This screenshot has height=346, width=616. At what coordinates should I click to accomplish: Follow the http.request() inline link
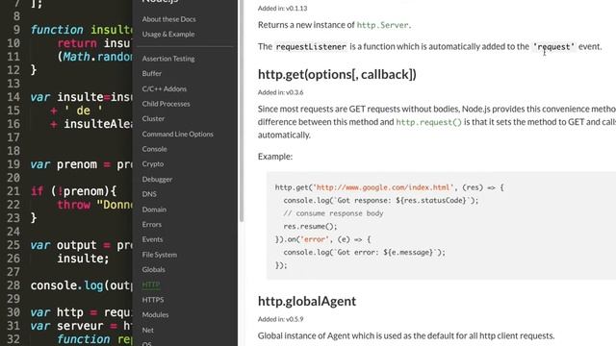(x=428, y=122)
